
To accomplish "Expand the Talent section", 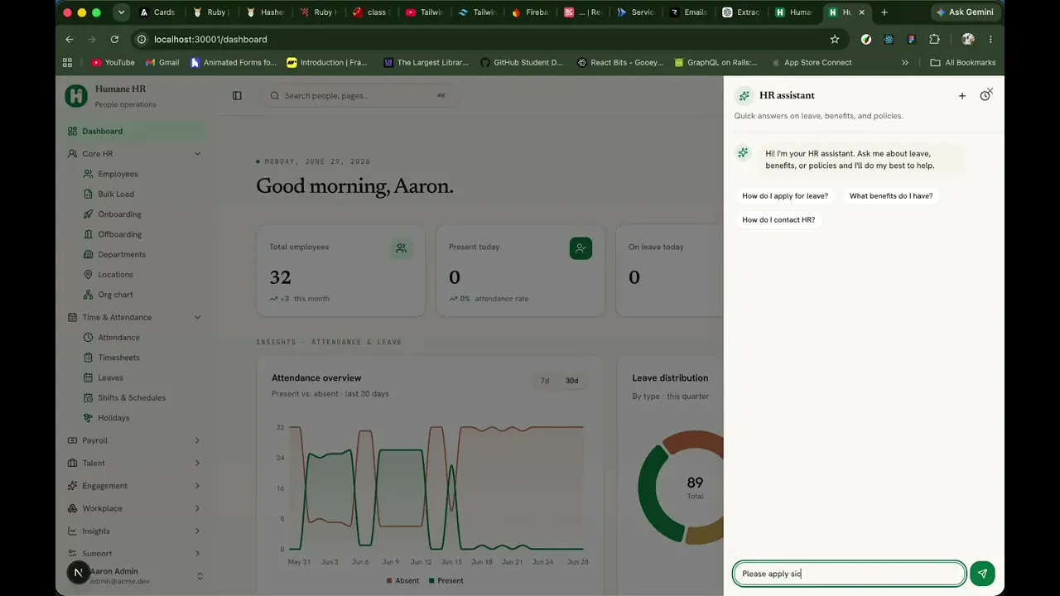I will coord(136,463).
